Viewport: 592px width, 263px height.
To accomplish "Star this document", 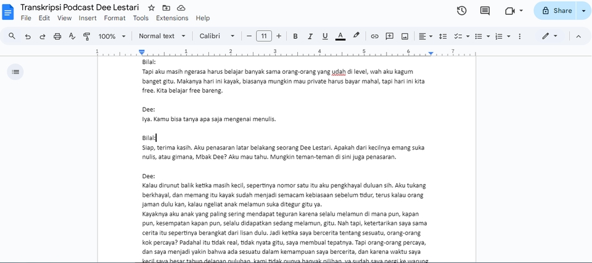I will (152, 8).
